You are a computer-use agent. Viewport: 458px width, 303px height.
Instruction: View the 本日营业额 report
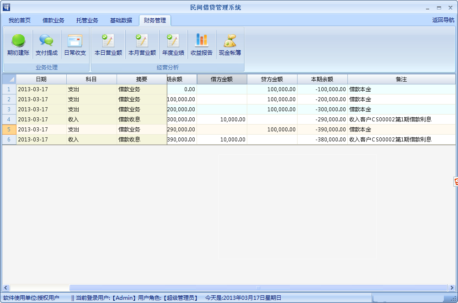coord(108,45)
